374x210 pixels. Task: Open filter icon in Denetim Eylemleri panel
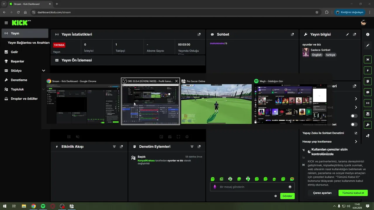[x=192, y=147]
